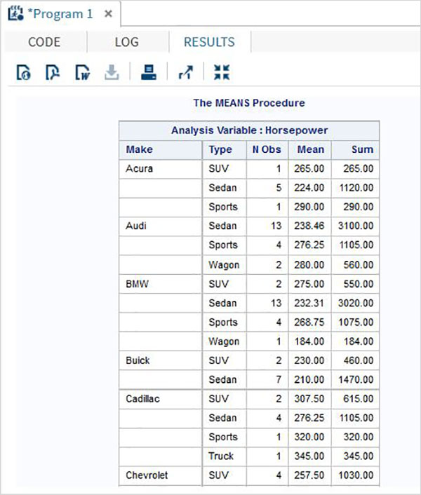Open results in a new browser tab
Viewport: 421px width, 495px height.
(x=185, y=72)
